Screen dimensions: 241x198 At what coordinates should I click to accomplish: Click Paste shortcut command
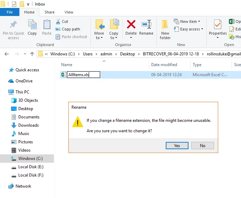71,37
